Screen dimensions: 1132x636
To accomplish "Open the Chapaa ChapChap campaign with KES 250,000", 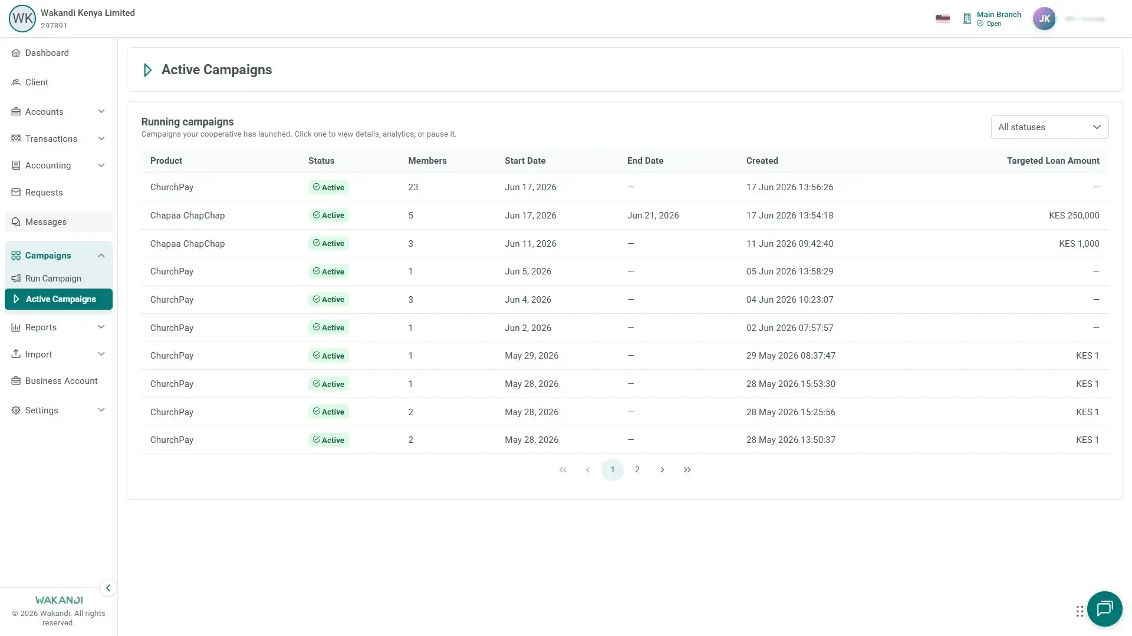I will click(624, 216).
